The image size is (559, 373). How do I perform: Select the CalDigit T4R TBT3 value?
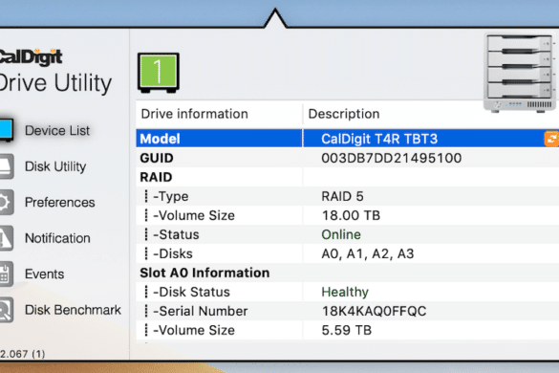click(x=379, y=139)
